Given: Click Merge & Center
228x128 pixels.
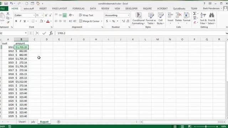Looking at the screenshot, I should (89, 21).
